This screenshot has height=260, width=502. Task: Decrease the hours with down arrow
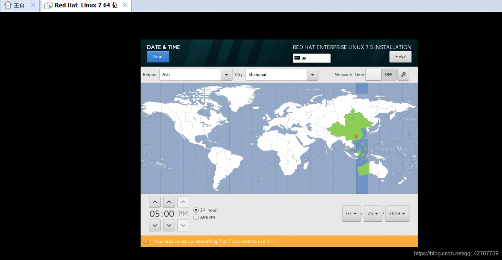click(155, 225)
